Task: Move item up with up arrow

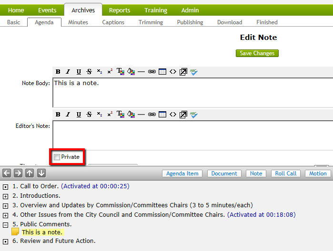Action: pos(30,173)
